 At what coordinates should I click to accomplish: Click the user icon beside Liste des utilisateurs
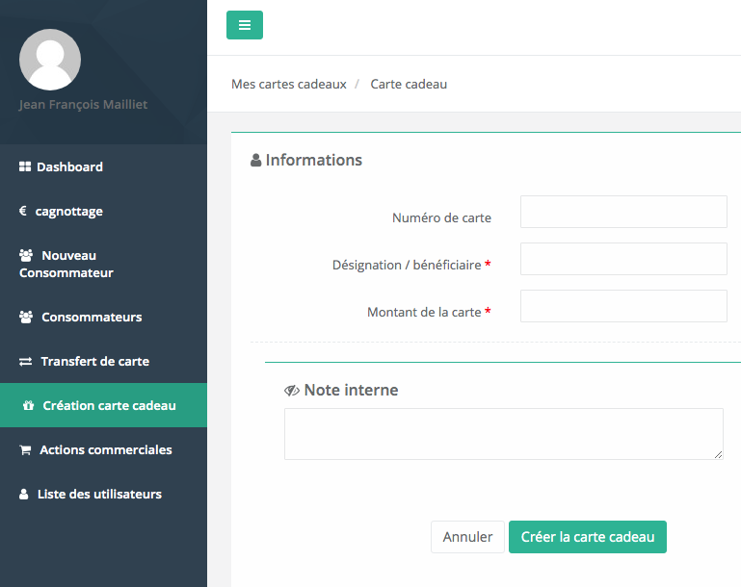[x=24, y=494]
